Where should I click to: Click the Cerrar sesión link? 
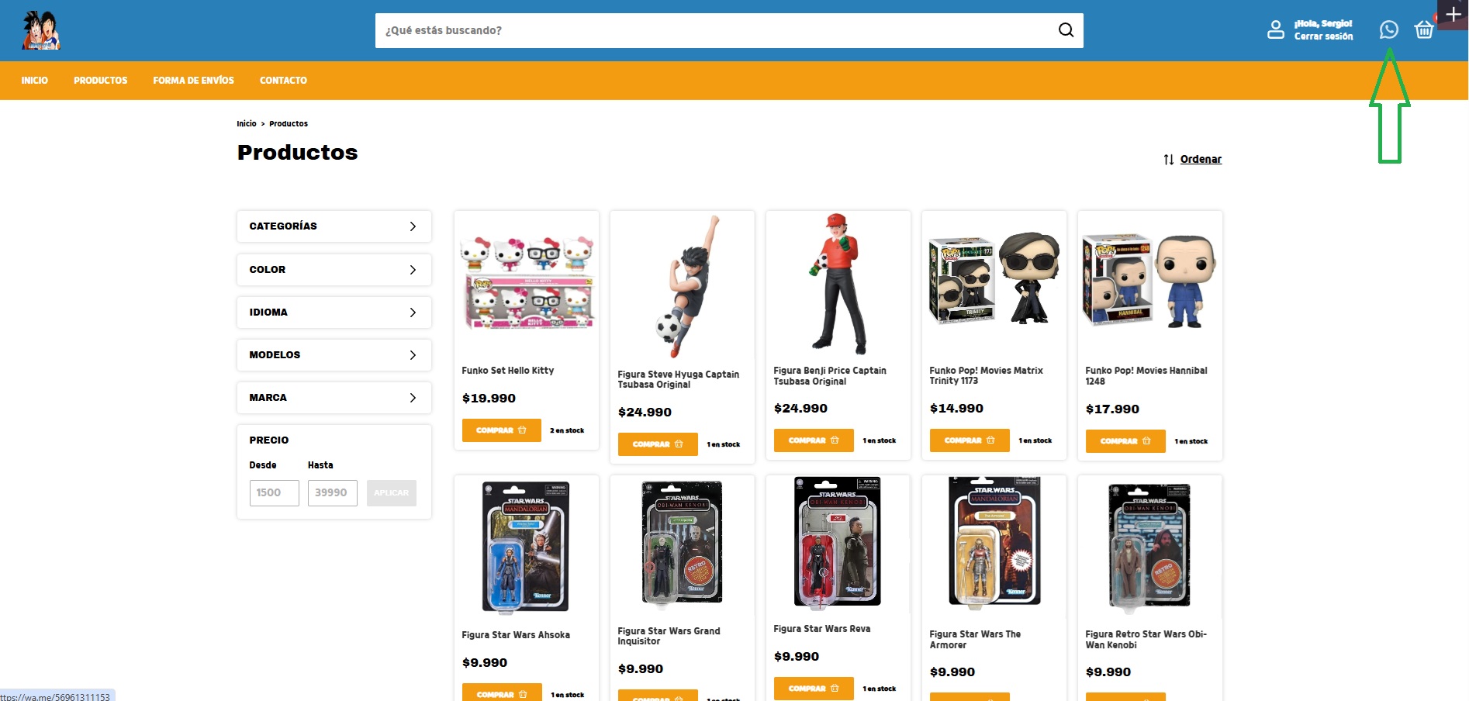tap(1323, 36)
